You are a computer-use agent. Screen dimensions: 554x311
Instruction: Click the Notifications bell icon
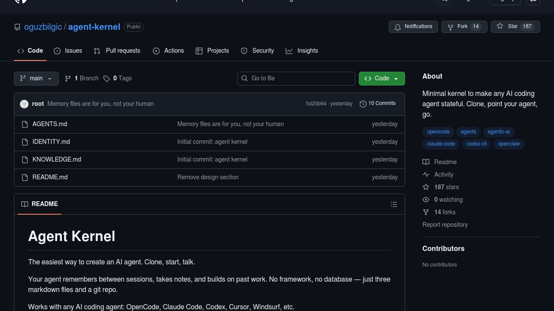398,27
